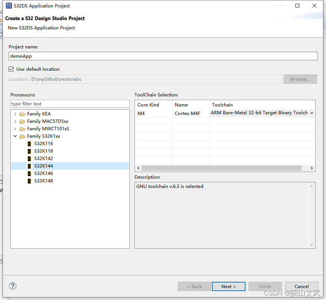The height and width of the screenshot is (300, 326).
Task: Click the toolchain table scroll right arrow
Action: click(x=311, y=168)
